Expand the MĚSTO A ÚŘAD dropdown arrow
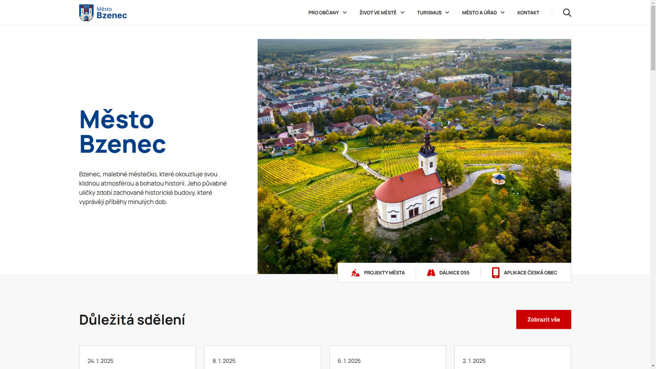Screen dimensions: 656x369 coord(502,12)
